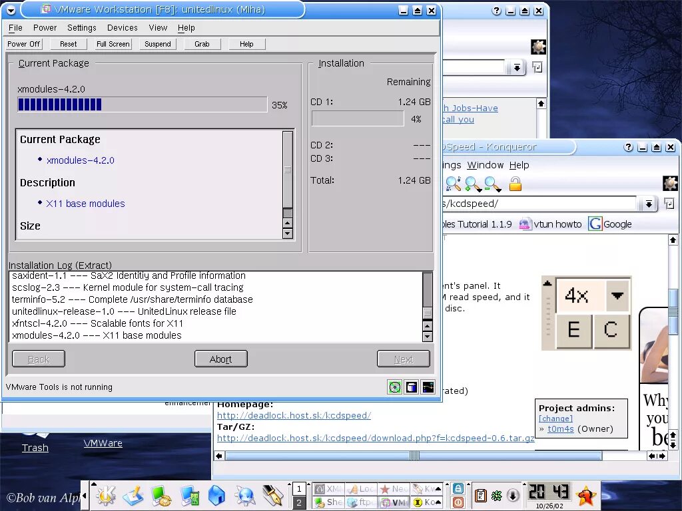This screenshot has height=511, width=682.
Task: Click the Konqueror gear logo in the toolbar
Action: 671,183
